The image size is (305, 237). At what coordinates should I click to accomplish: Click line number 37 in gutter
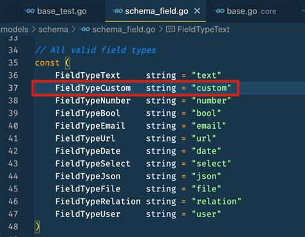click(x=13, y=88)
